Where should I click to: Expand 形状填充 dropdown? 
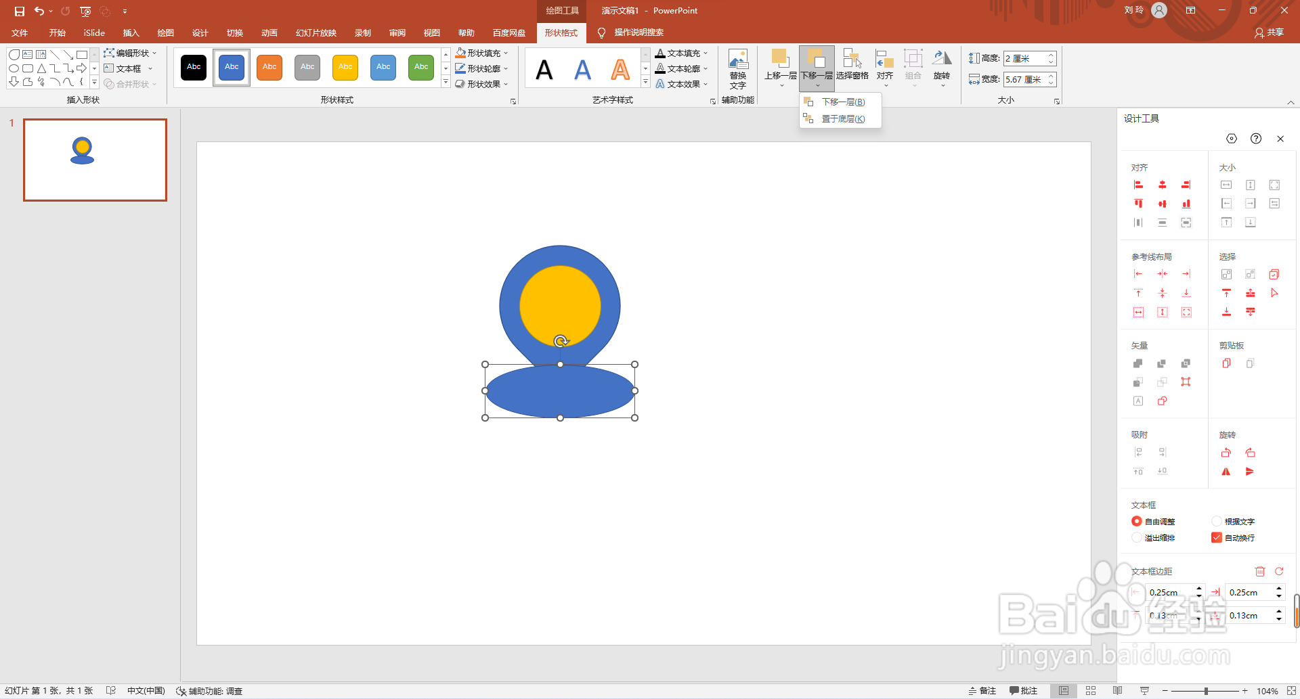[506, 53]
